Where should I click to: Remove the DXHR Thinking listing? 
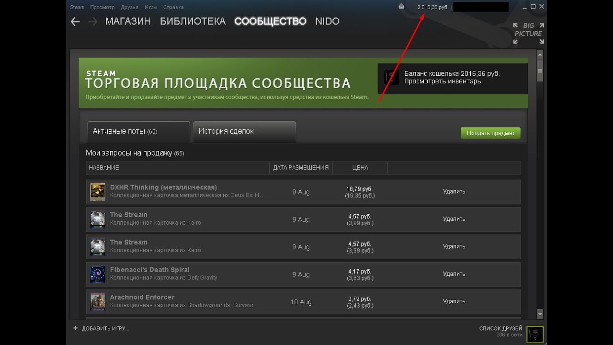[454, 192]
